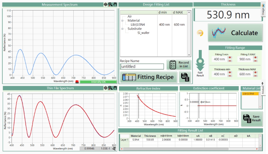Click the save recipe floppy disk icon
The image size is (268, 154).
tap(185, 77)
